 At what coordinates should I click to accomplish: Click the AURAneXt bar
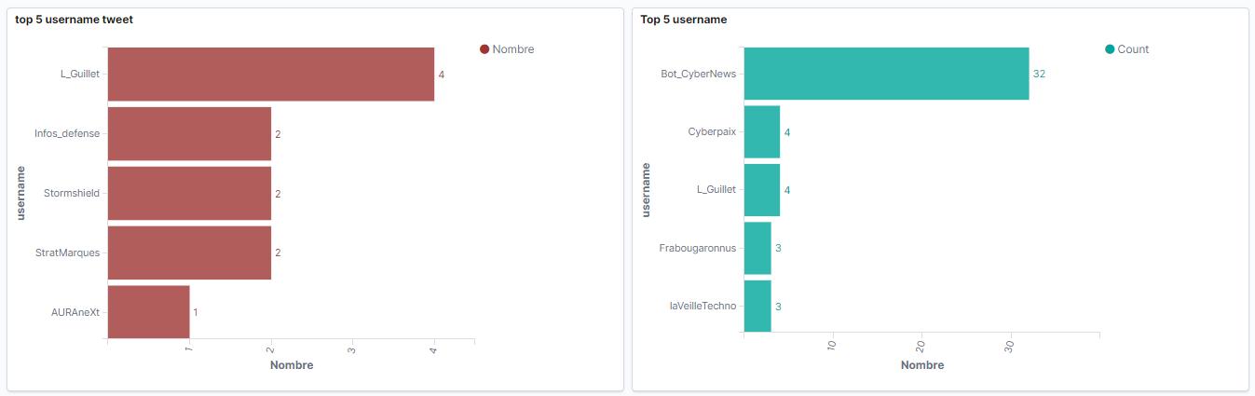click(x=148, y=311)
